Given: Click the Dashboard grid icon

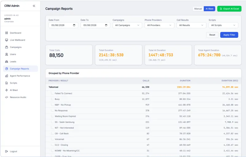Looking at the screenshot, I should [x=6, y=33].
